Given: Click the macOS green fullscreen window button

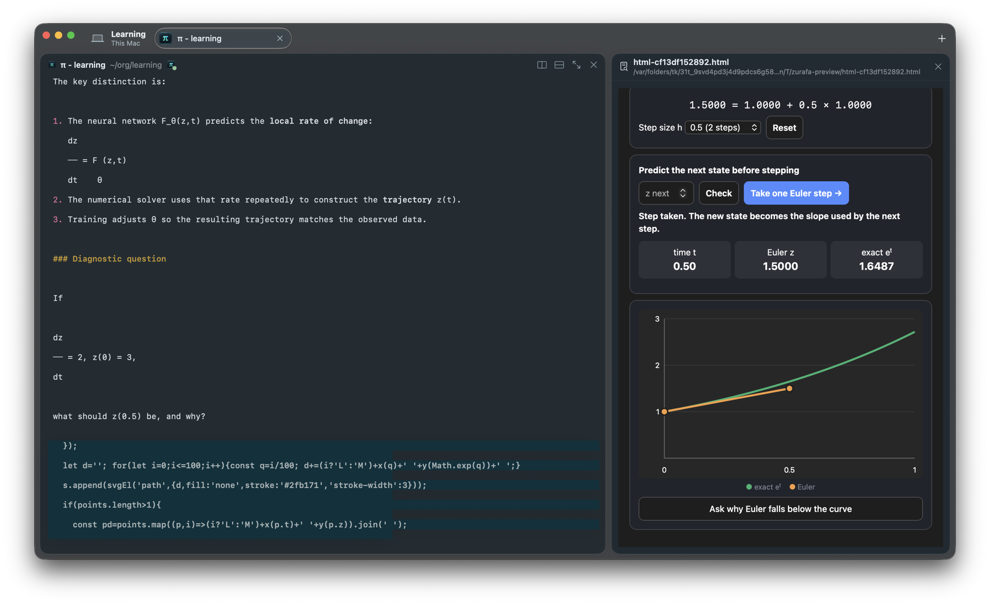Looking at the screenshot, I should pos(71,35).
